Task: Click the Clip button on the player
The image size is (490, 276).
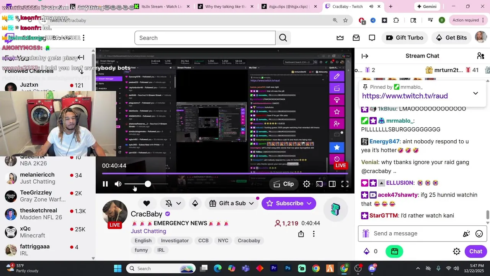Action: 284,184
